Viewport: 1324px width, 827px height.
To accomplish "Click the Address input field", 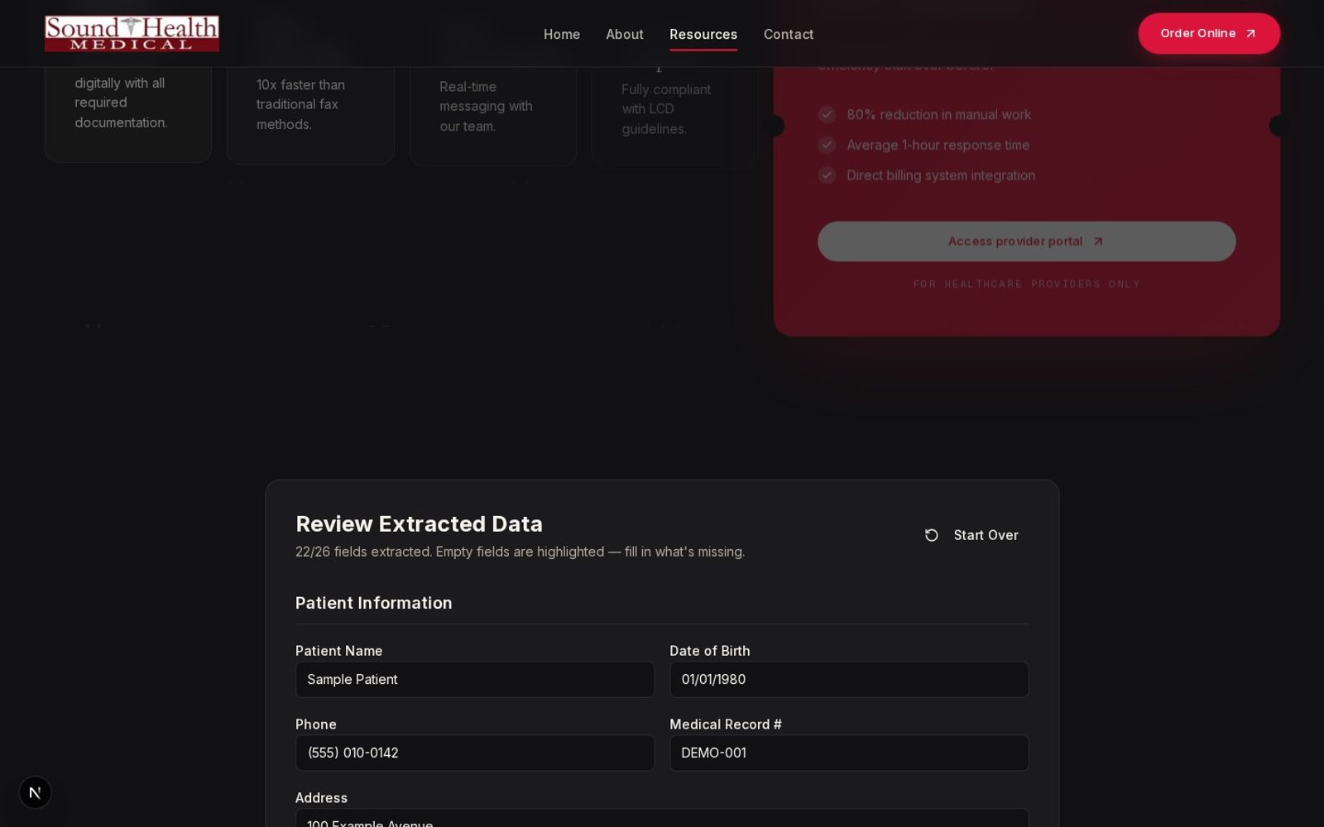I will pos(662,818).
